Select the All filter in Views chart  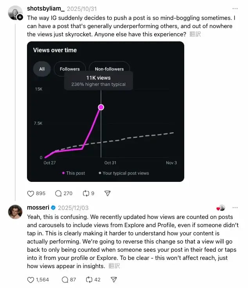point(42,69)
